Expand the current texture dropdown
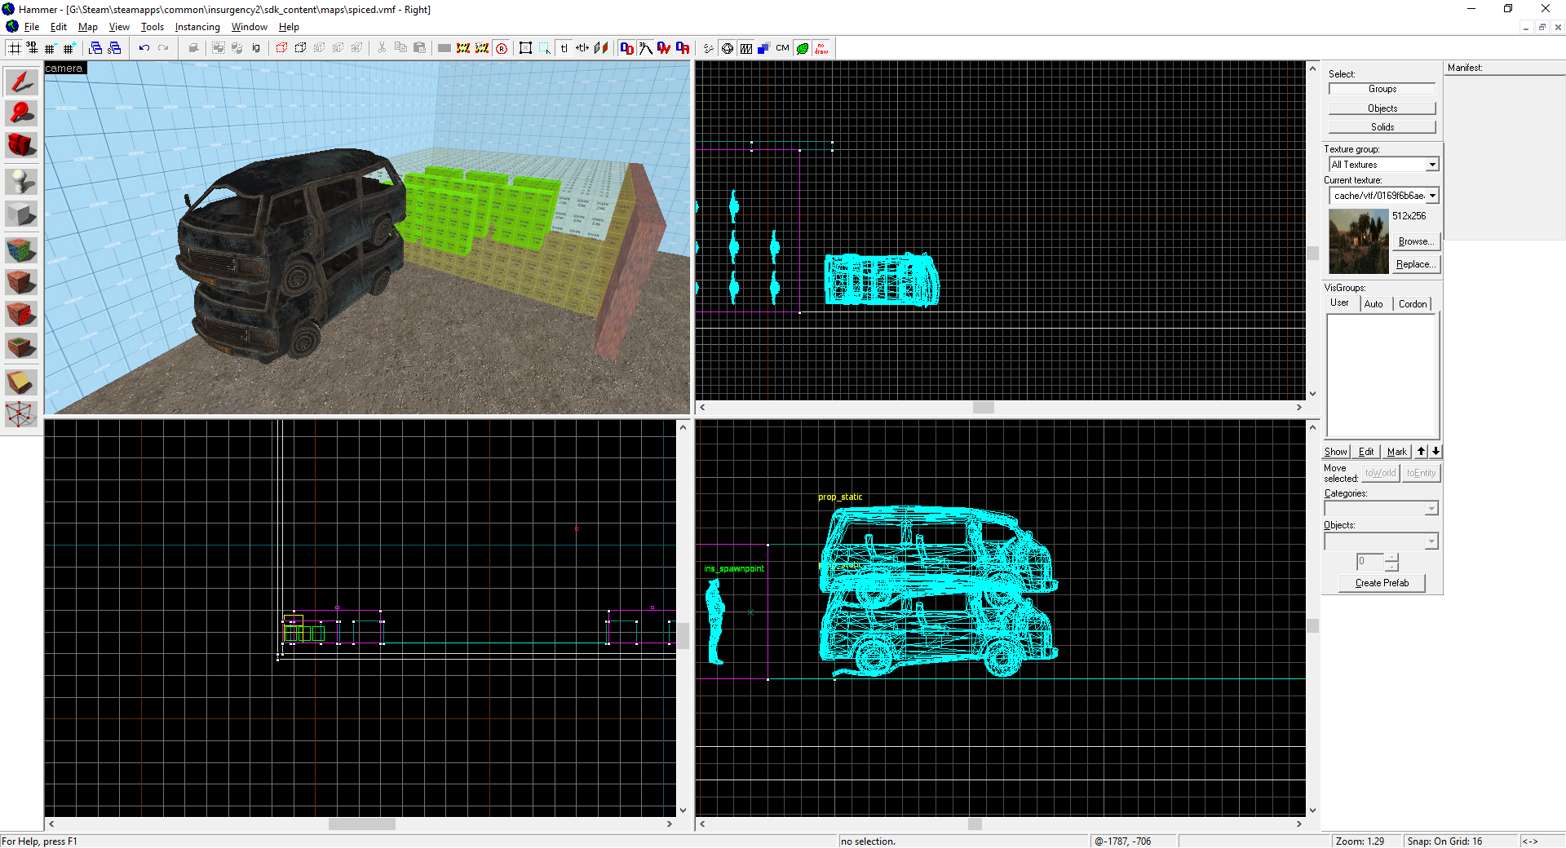Image resolution: width=1566 pixels, height=848 pixels. (1432, 196)
